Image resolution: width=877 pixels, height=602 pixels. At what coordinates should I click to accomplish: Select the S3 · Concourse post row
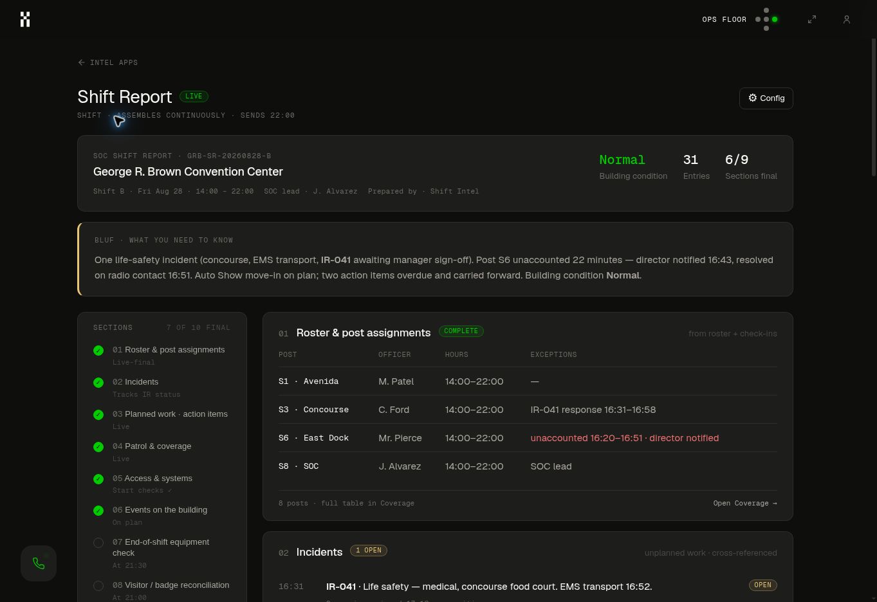point(528,410)
